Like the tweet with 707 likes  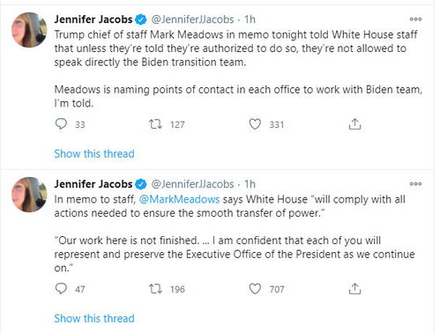click(x=255, y=289)
